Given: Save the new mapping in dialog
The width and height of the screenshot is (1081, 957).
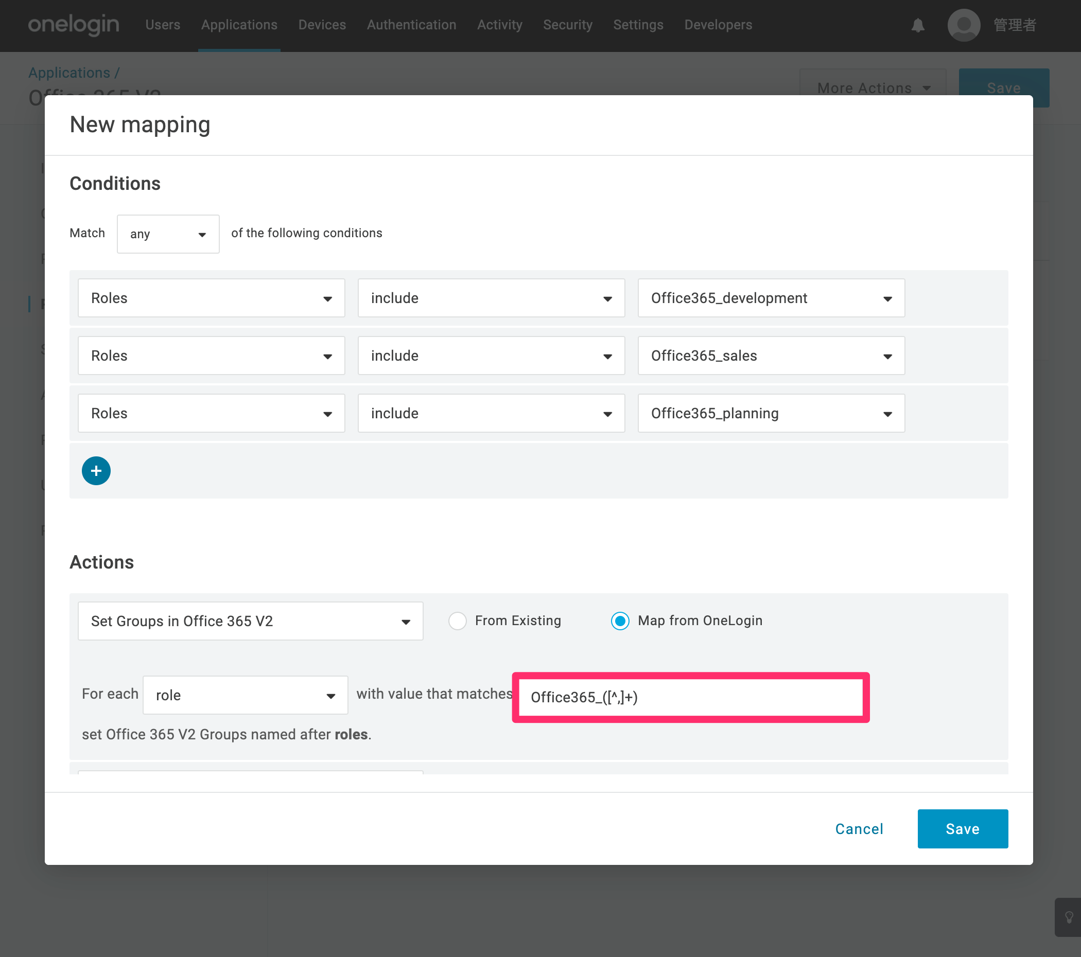Looking at the screenshot, I should pyautogui.click(x=963, y=829).
